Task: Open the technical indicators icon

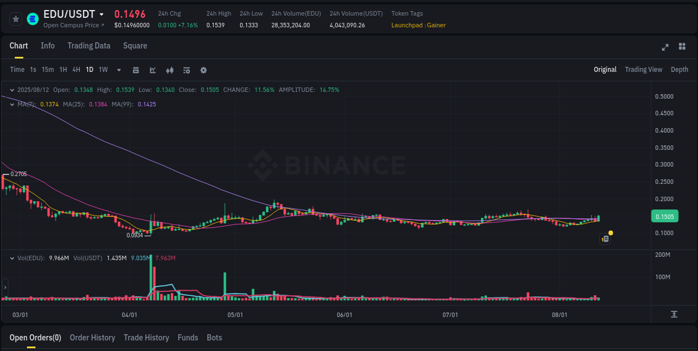Action: pos(170,70)
